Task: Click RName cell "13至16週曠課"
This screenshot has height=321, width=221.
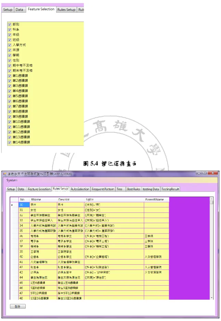Action: tap(43, 298)
